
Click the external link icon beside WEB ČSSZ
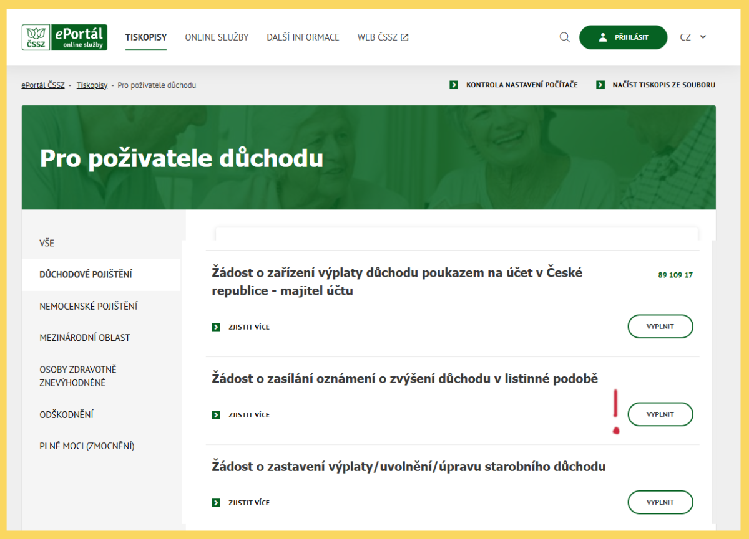click(405, 37)
